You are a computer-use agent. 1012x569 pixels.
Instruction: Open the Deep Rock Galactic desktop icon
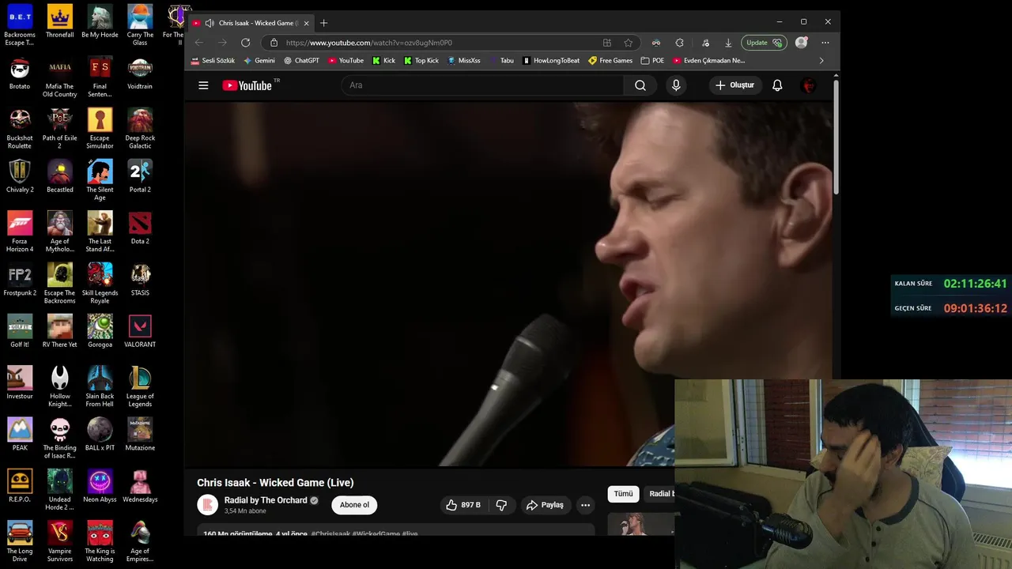(x=140, y=129)
